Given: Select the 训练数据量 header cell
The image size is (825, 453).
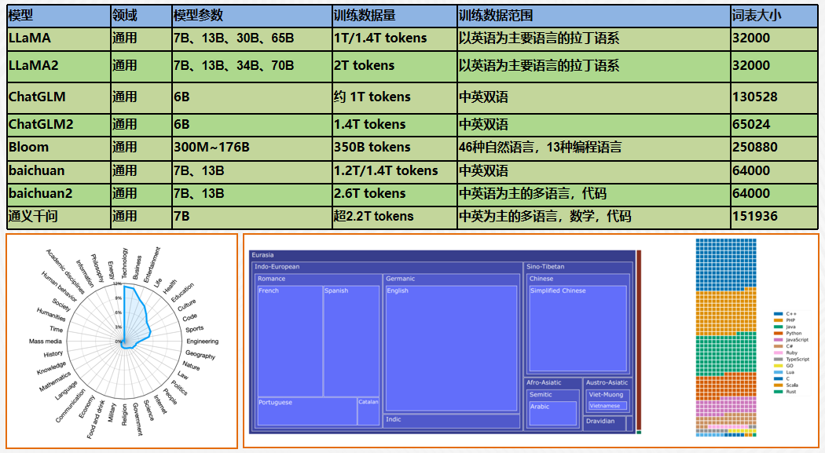Looking at the screenshot, I should [x=394, y=16].
